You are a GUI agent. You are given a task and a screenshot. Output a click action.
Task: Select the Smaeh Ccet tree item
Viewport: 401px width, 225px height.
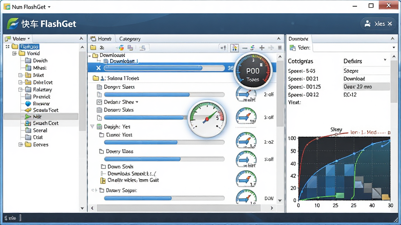coord(45,123)
